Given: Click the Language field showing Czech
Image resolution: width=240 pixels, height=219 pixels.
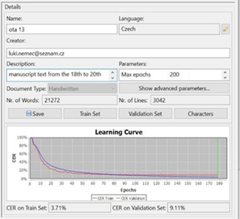Looking at the screenshot, I should pos(169,29).
